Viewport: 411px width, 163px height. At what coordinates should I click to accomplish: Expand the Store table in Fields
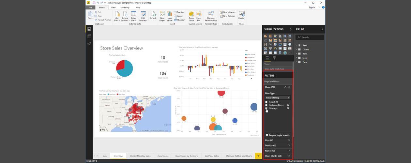pos(296,58)
